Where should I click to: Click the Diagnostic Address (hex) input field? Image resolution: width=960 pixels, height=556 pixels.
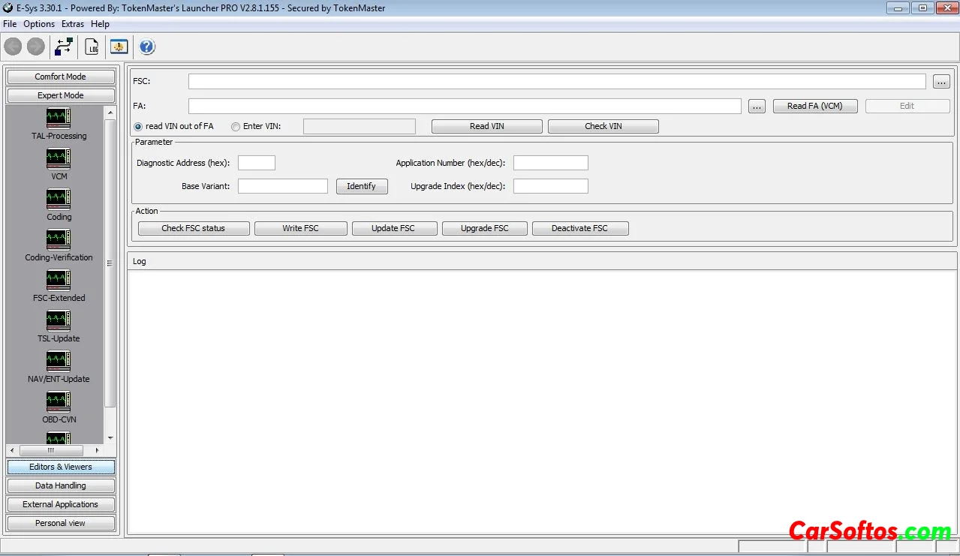point(257,163)
